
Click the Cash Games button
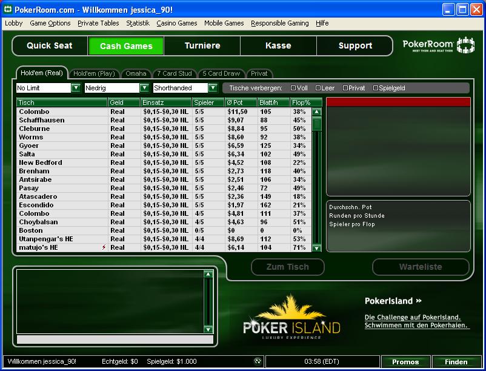(126, 46)
